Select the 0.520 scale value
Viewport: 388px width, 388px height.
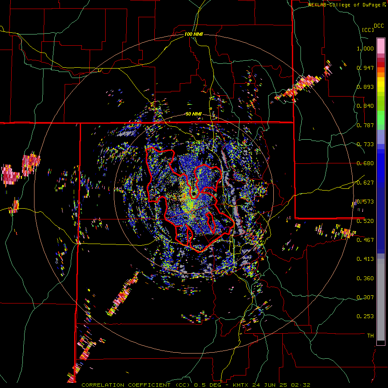(x=365, y=221)
